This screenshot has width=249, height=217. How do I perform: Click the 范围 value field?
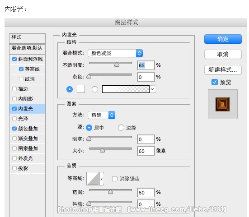(146, 193)
